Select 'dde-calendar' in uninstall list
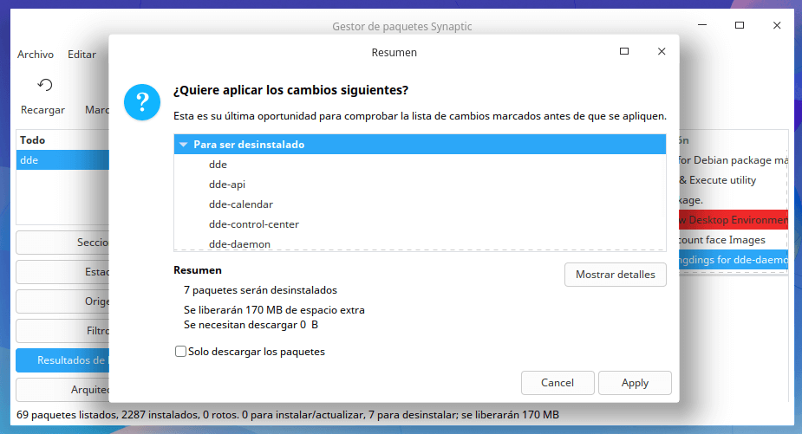 click(420, 204)
